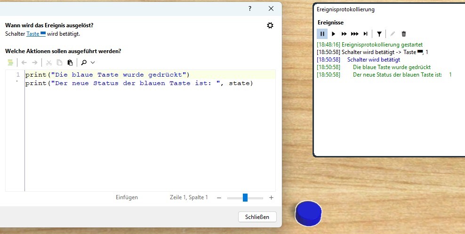This screenshot has height=234, width=465.
Task: Expand the search dropdown arrow
Action: point(93,62)
